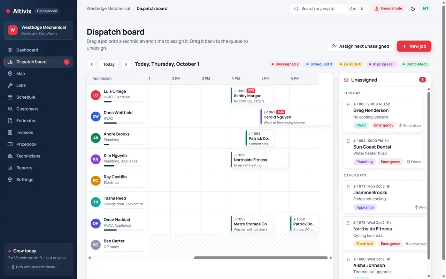Click the scroll-right arrow below the timeline

click(x=331, y=258)
